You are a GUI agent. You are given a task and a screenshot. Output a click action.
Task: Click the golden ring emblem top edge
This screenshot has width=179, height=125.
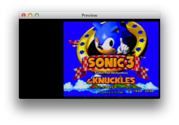click(x=111, y=23)
